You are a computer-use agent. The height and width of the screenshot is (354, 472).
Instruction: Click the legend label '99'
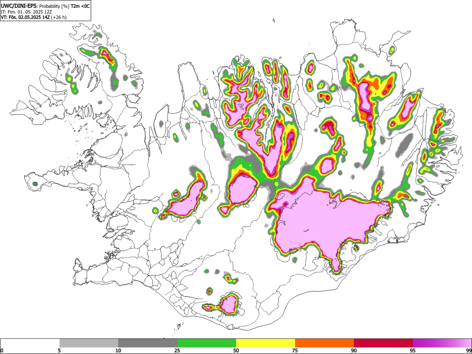(x=469, y=350)
